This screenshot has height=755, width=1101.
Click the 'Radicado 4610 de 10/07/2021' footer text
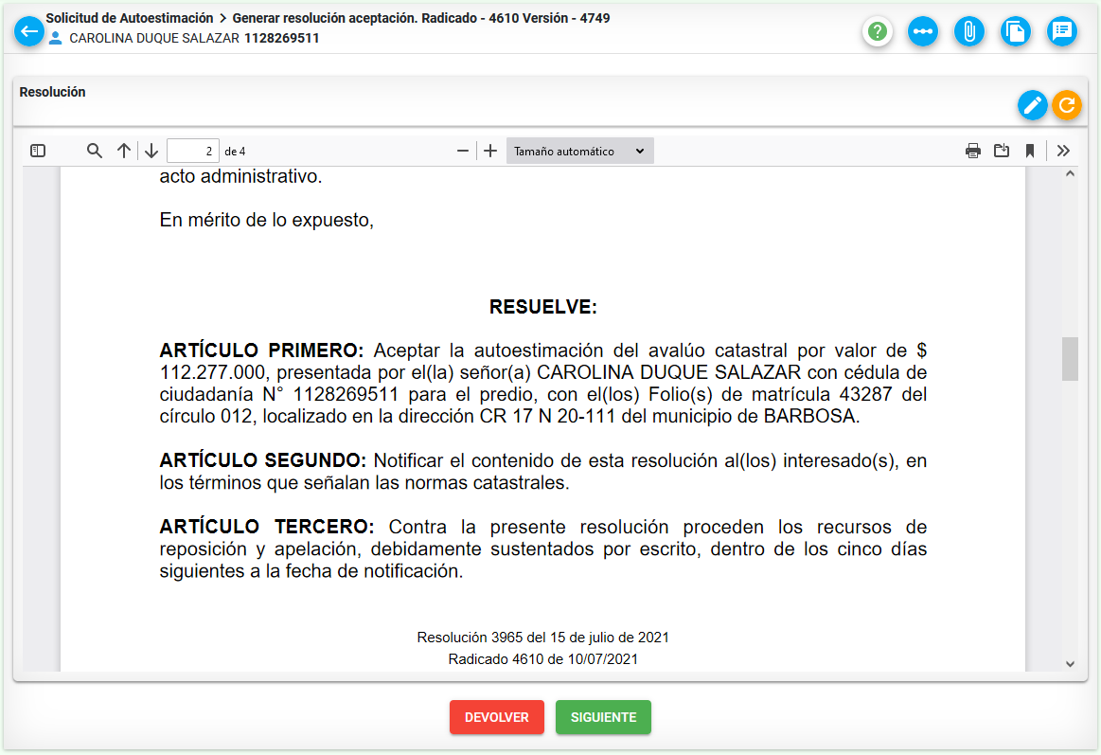pos(542,659)
